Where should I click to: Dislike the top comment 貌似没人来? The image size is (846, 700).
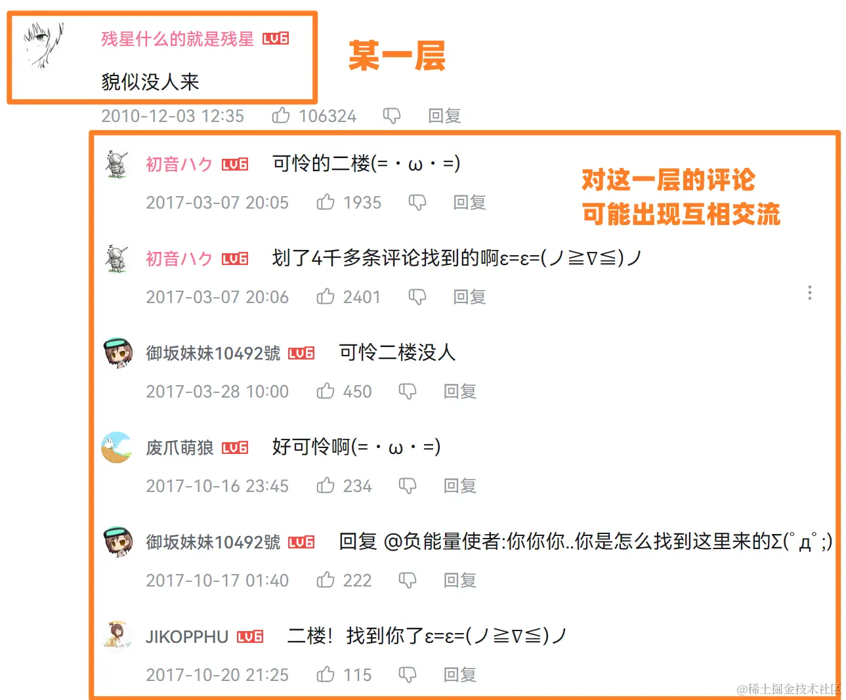392,116
